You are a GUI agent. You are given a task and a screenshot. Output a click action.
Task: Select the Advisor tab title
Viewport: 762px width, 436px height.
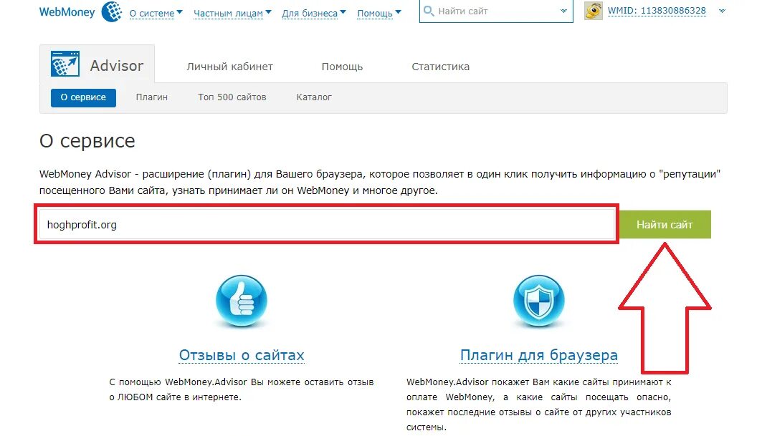click(117, 66)
